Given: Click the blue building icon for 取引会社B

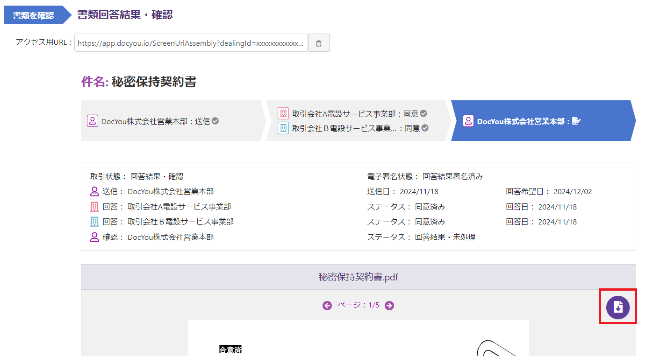Looking at the screenshot, I should [x=283, y=128].
